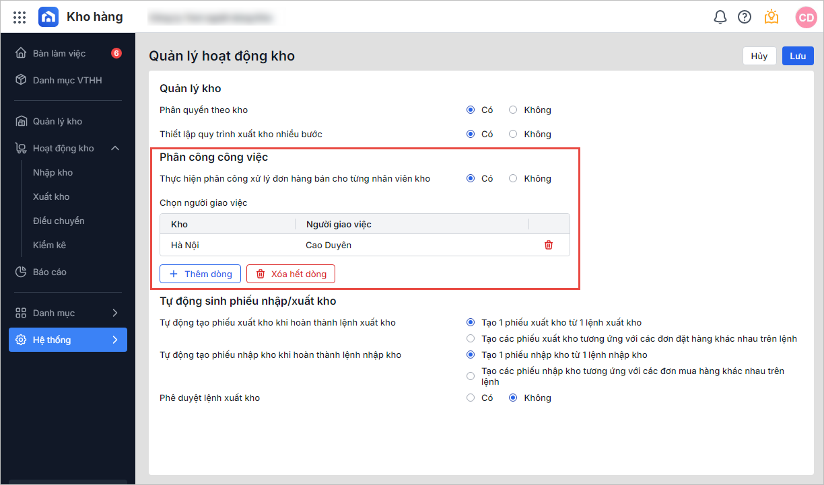The width and height of the screenshot is (824, 485).
Task: Choose Tạo 1 phiếu nhập kho từ 1 lệnh
Action: (x=471, y=355)
